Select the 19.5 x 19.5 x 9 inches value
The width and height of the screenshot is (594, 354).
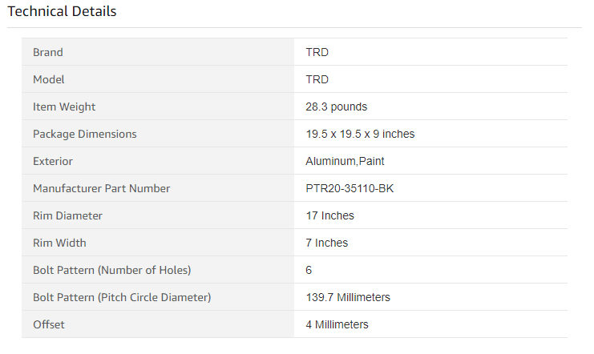tap(360, 134)
